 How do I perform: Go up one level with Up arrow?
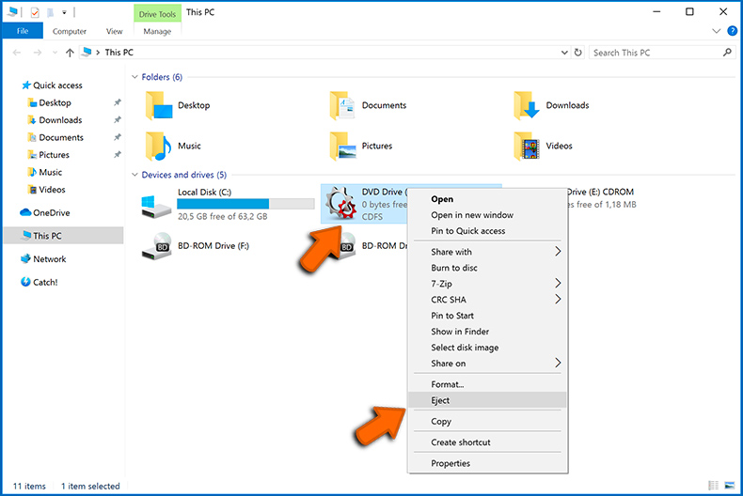click(x=70, y=53)
